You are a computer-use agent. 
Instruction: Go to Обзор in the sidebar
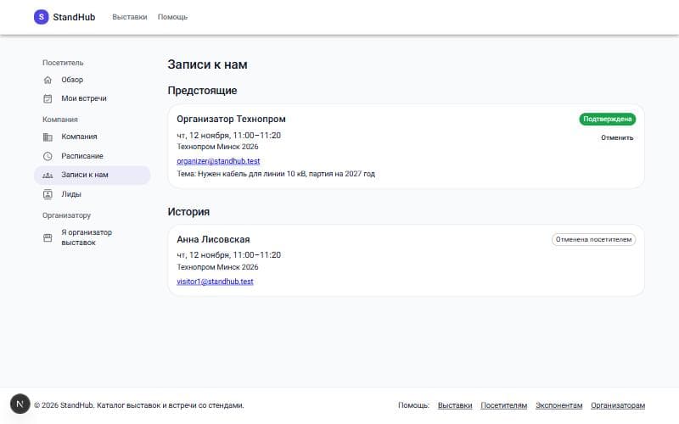[93, 80]
